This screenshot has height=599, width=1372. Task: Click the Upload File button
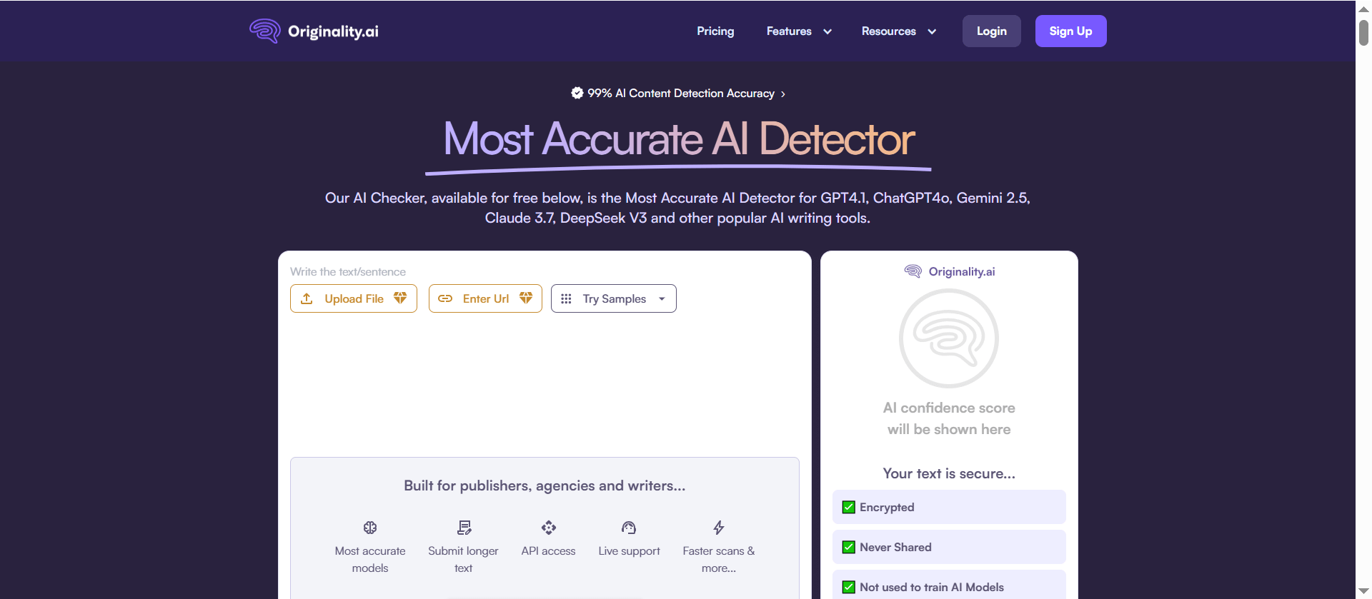tap(354, 298)
